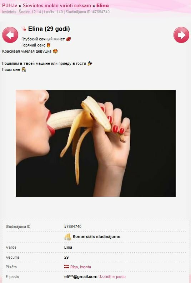
Task: Open the 'Sievietes meklē' category breadcrumb
Action: 57,5
